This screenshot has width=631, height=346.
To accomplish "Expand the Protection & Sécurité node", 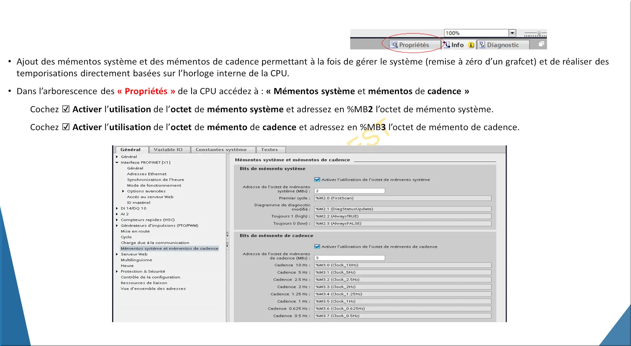I will point(117,271).
